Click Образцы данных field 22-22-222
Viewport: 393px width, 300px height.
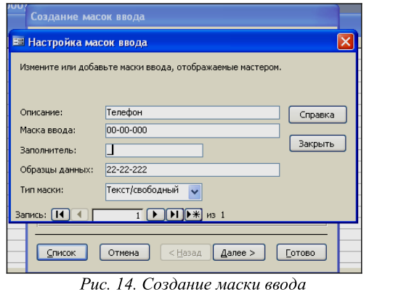[193, 170]
